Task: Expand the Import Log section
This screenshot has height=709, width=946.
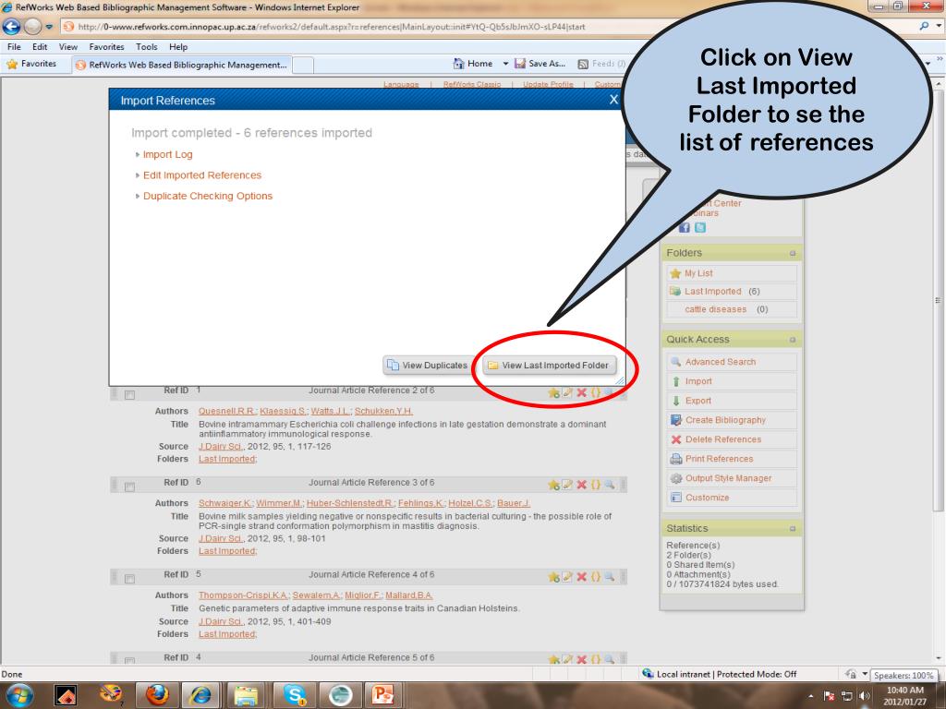Action: coord(167,155)
